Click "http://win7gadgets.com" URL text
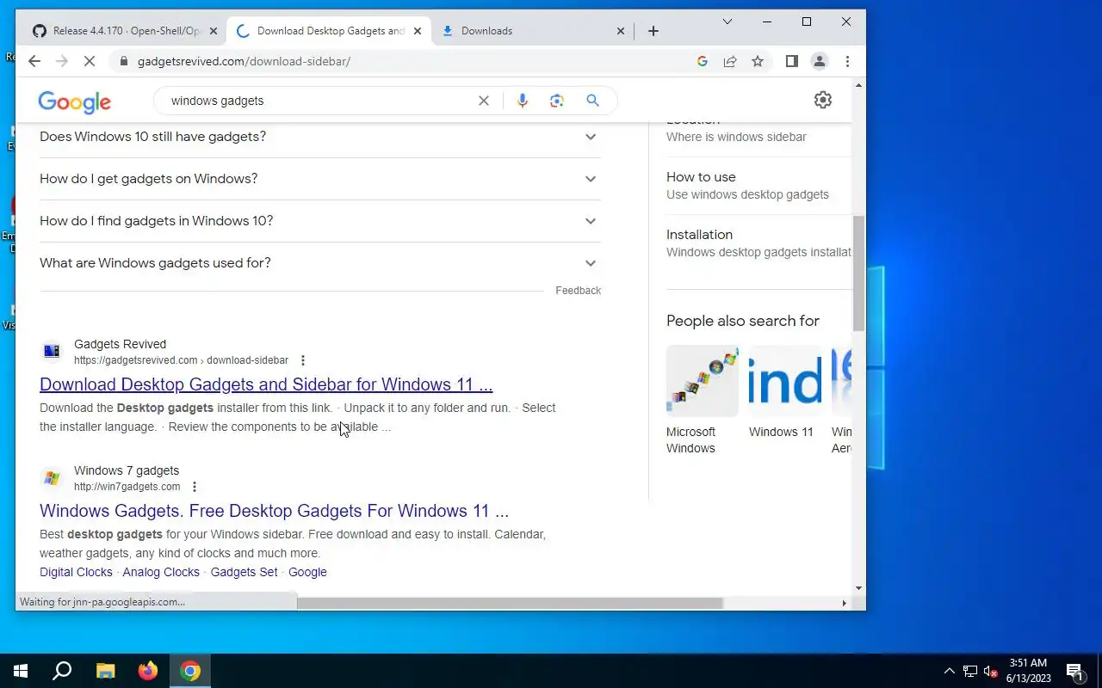This screenshot has width=1102, height=688. (127, 487)
